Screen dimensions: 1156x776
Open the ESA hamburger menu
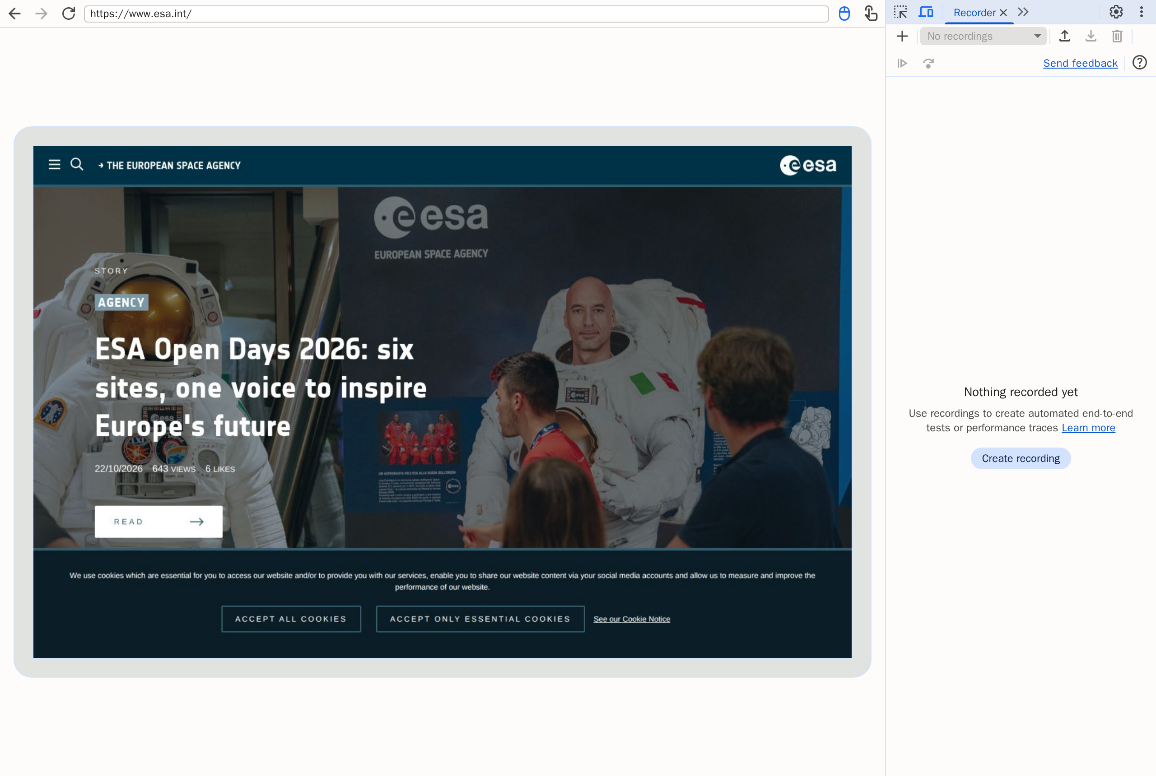pyautogui.click(x=55, y=164)
